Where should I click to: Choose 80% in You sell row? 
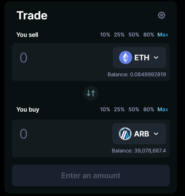149,35
